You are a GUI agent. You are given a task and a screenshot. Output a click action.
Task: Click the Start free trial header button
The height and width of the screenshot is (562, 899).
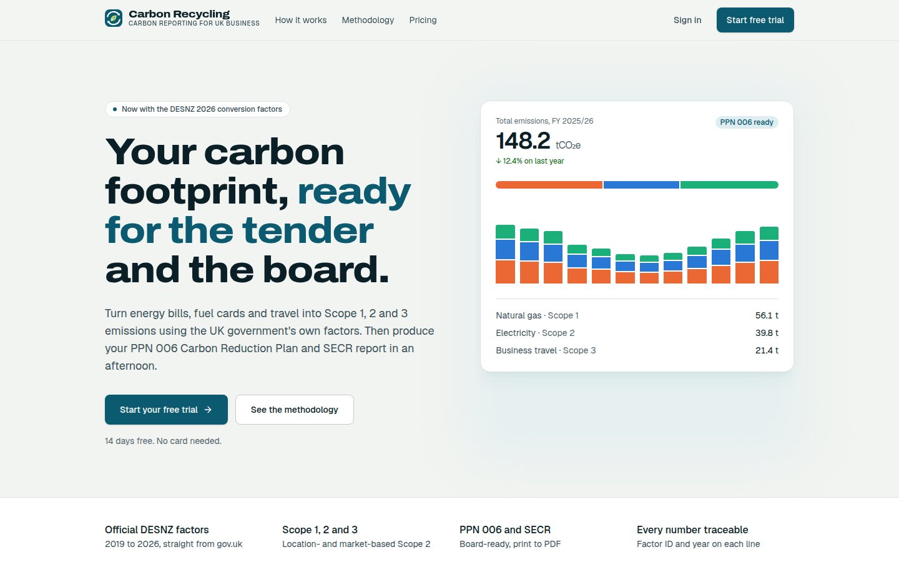point(755,20)
